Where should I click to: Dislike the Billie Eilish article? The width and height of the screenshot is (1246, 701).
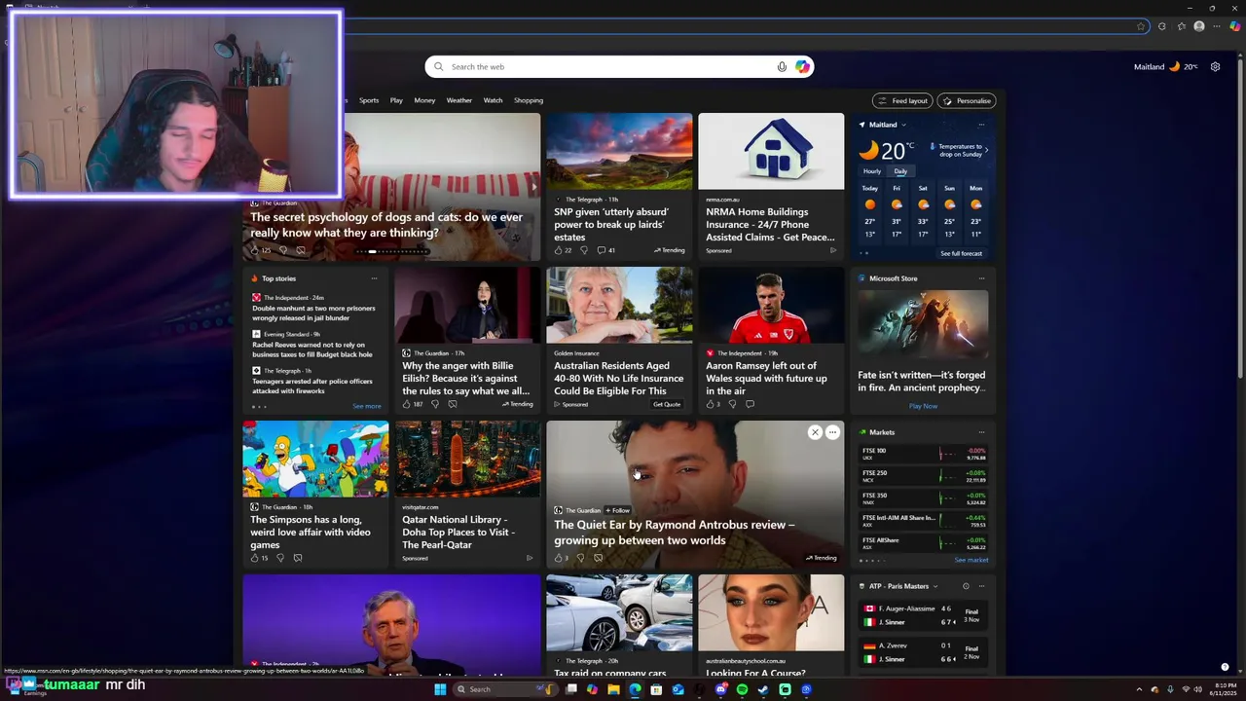434,404
